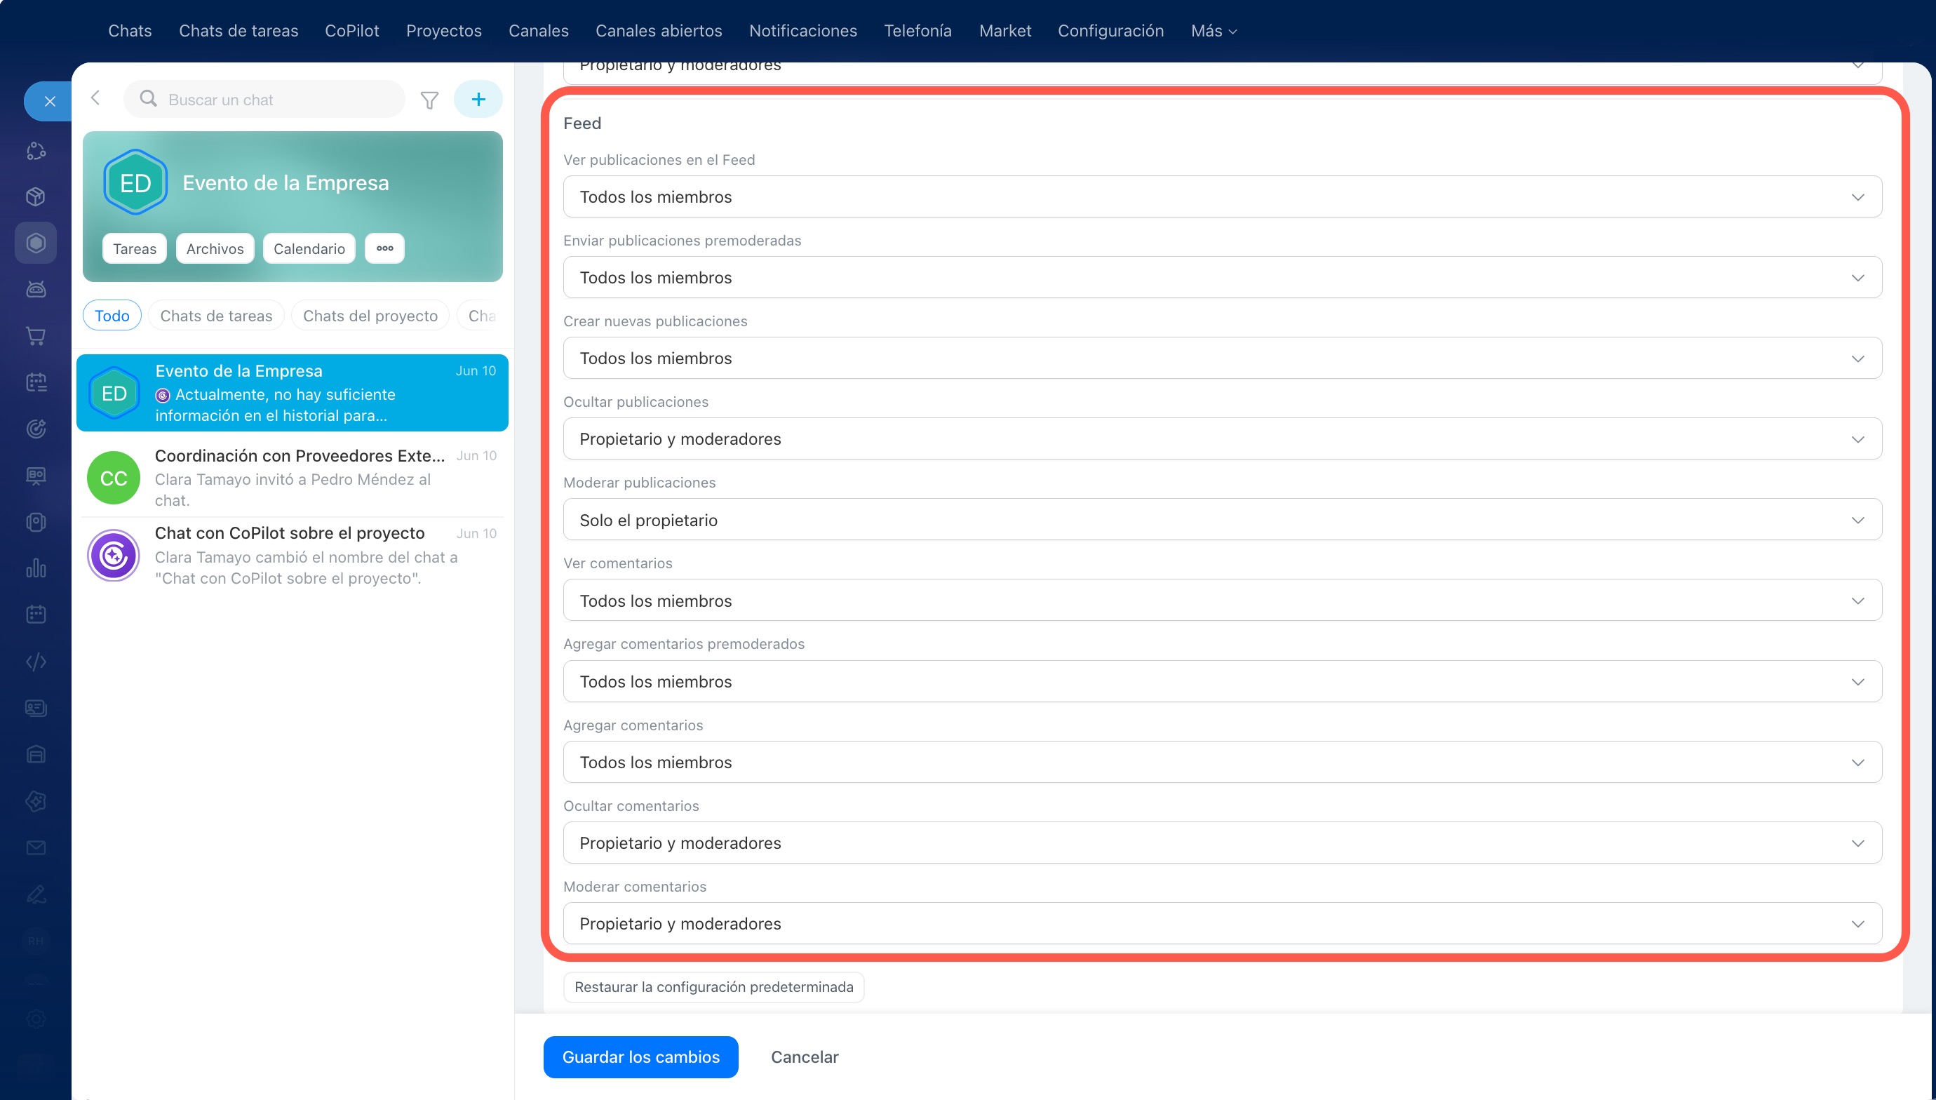
Task: Open Enviar publicaciones premoderadas dropdown
Action: coord(1222,277)
